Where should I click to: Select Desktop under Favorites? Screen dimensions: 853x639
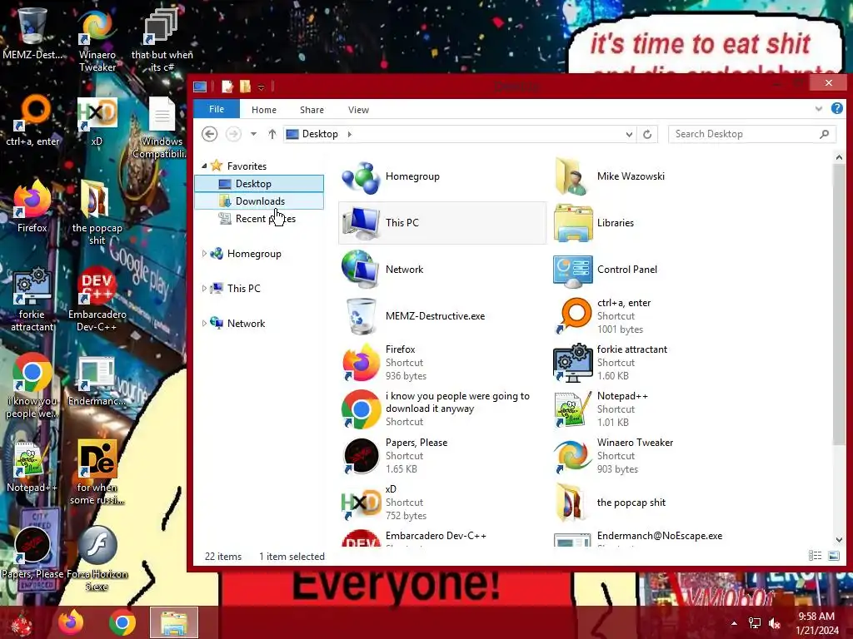pos(259,184)
